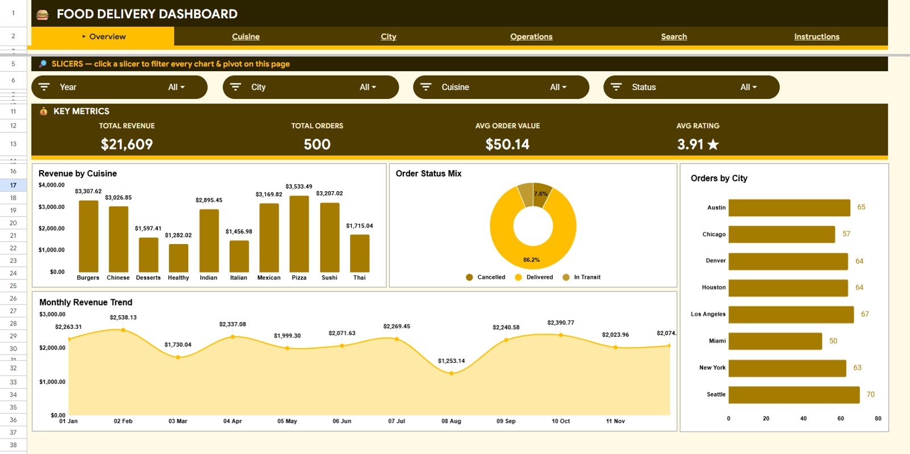Image resolution: width=910 pixels, height=454 pixels.
Task: Click the Pizza bar in Revenue by Cuisine
Action: click(299, 234)
